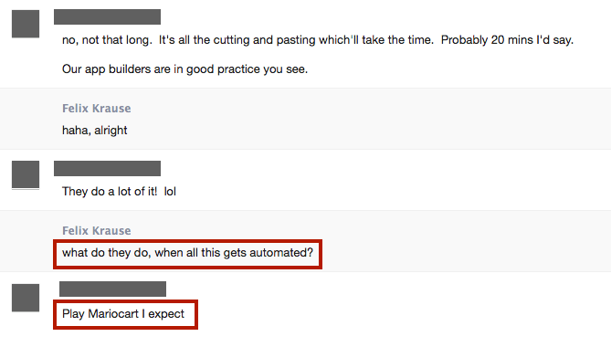Select the word 'lol' in the second redacted user's message
Viewport: 611px width, 347px height.
170,192
